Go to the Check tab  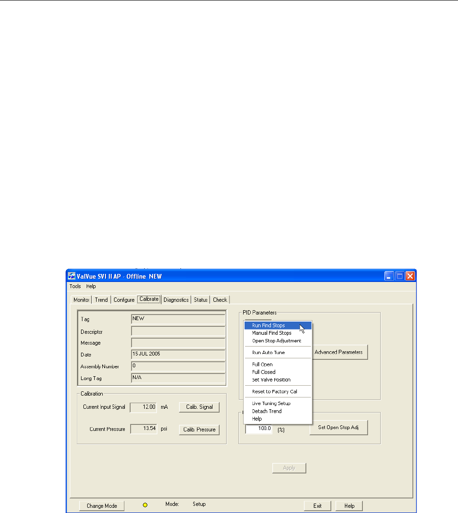point(220,300)
